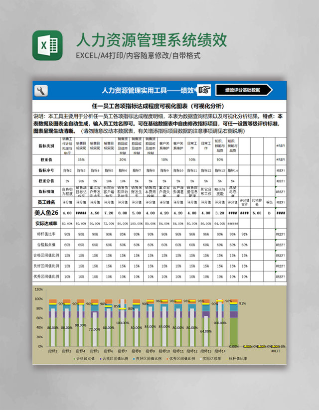Click the 指标10 cell in 指标序号 row
Screen dimensions: 319x410
pos(178,170)
